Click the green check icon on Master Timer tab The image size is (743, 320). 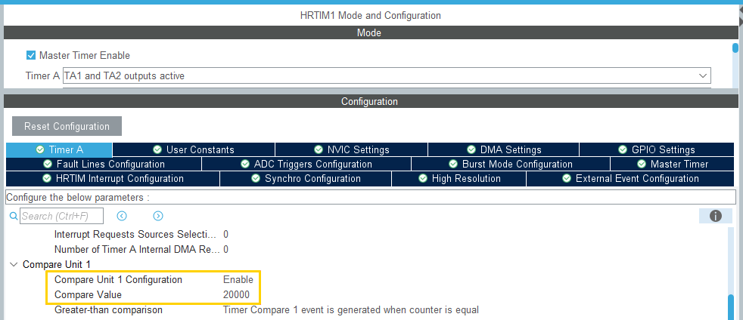coord(642,164)
